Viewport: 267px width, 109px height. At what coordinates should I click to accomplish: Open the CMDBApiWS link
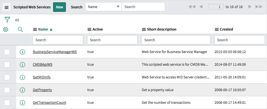point(43,65)
